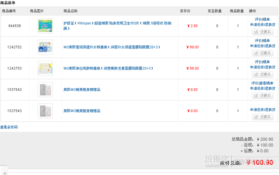Screen dimensions: 279x175
Task: Click 还要买 button for item 1242753
Action: (263, 74)
